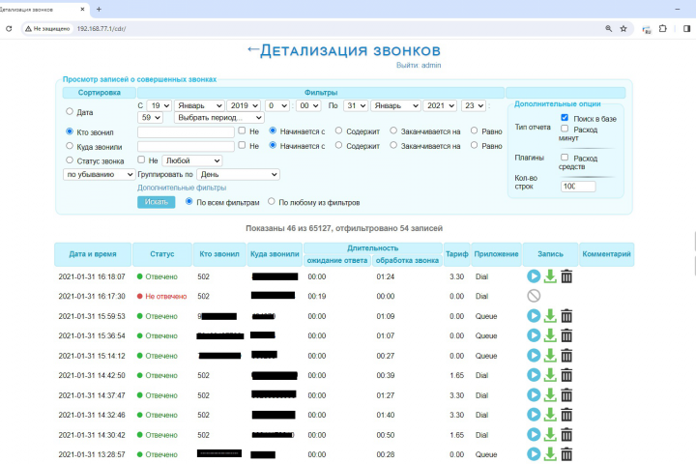Select Содержит for Кто звонил filter
The width and height of the screenshot is (696, 464).
tap(338, 130)
